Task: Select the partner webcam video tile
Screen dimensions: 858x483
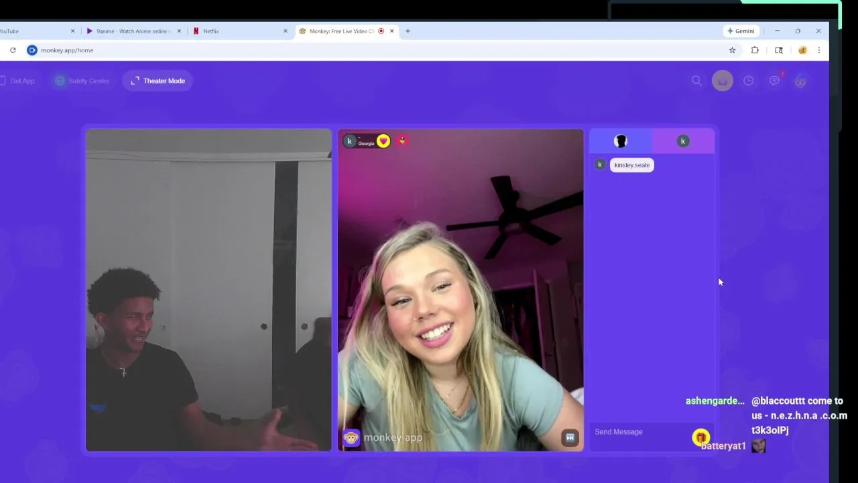Action: (x=461, y=290)
